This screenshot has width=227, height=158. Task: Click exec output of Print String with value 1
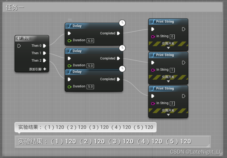click(x=184, y=63)
